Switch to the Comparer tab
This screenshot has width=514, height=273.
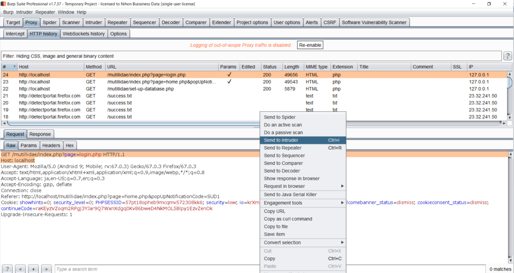click(x=196, y=22)
